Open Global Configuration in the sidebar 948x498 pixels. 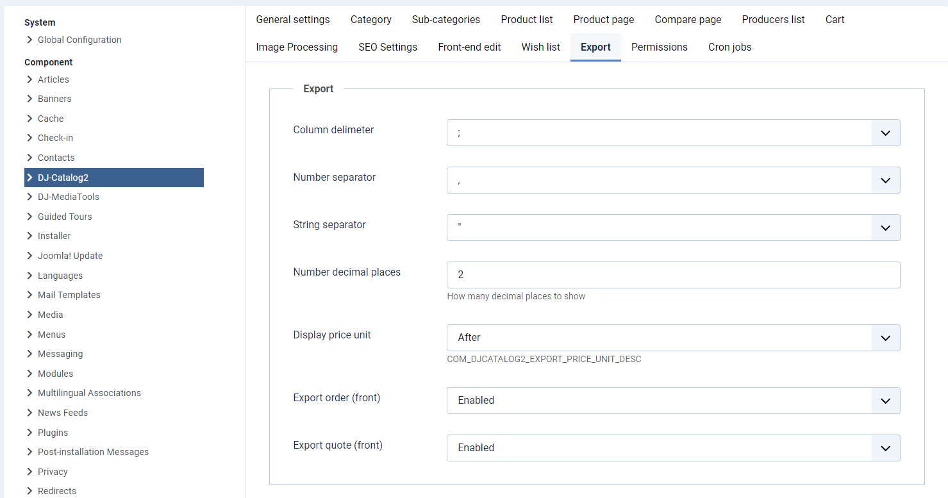coord(79,40)
